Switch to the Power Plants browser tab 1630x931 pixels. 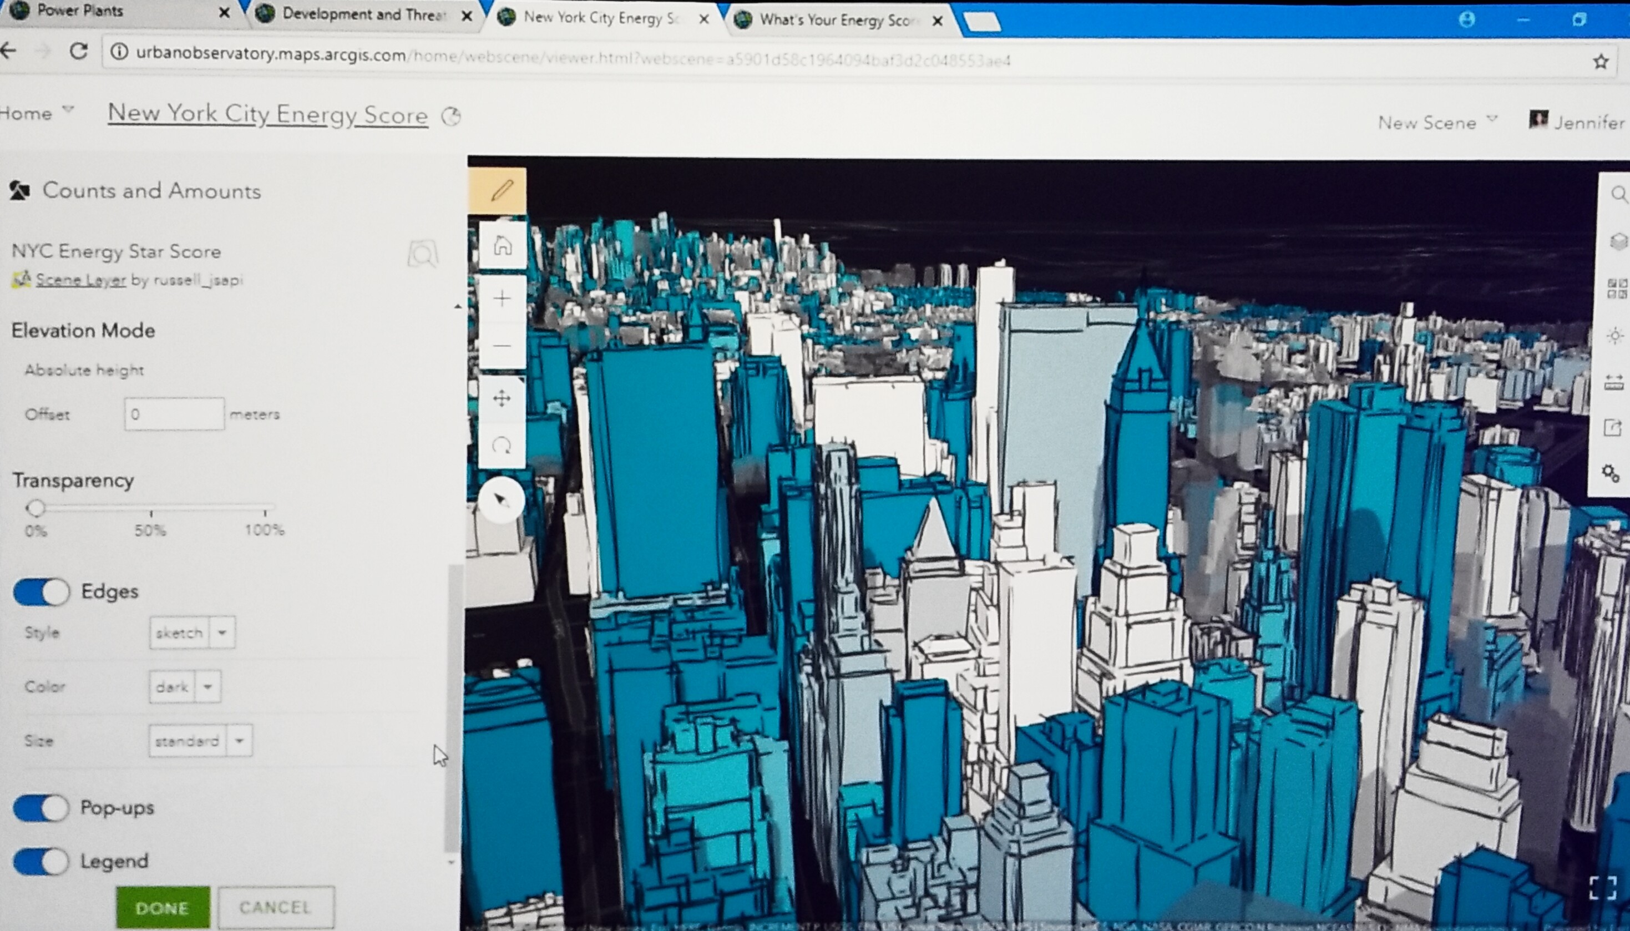pos(119,12)
